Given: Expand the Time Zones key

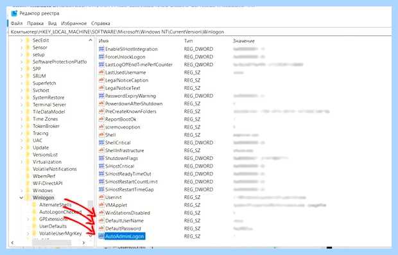Looking at the screenshot, I should click(21, 119).
